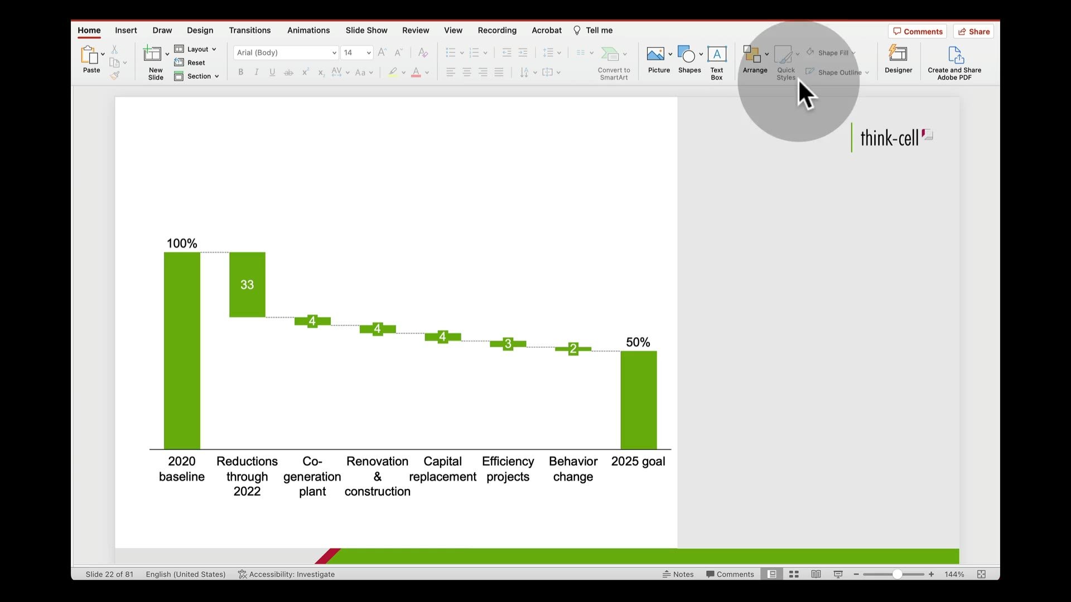The image size is (1071, 602).
Task: Toggle Subscript formatting
Action: 321,72
